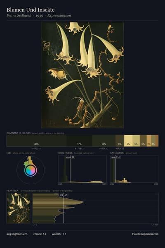Click the 'avg brightness 25' footer stat

coord(17,234)
